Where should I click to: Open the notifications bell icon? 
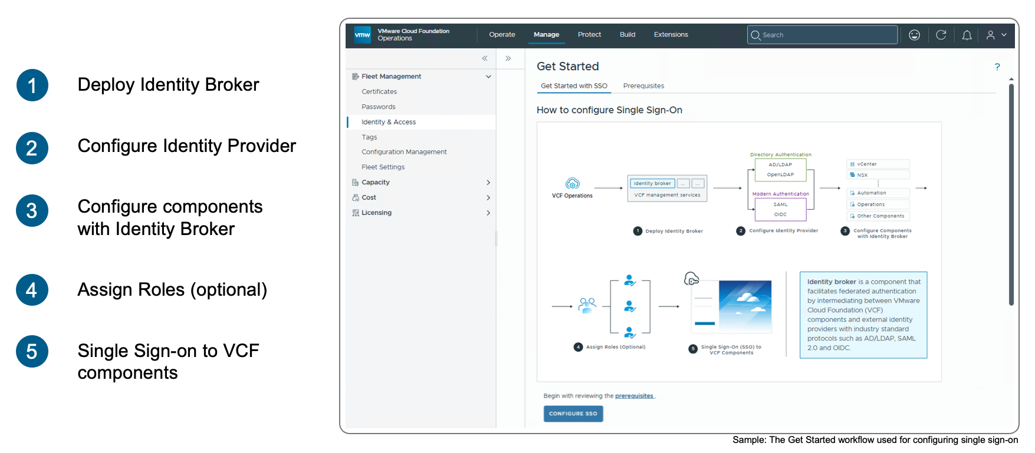[967, 35]
